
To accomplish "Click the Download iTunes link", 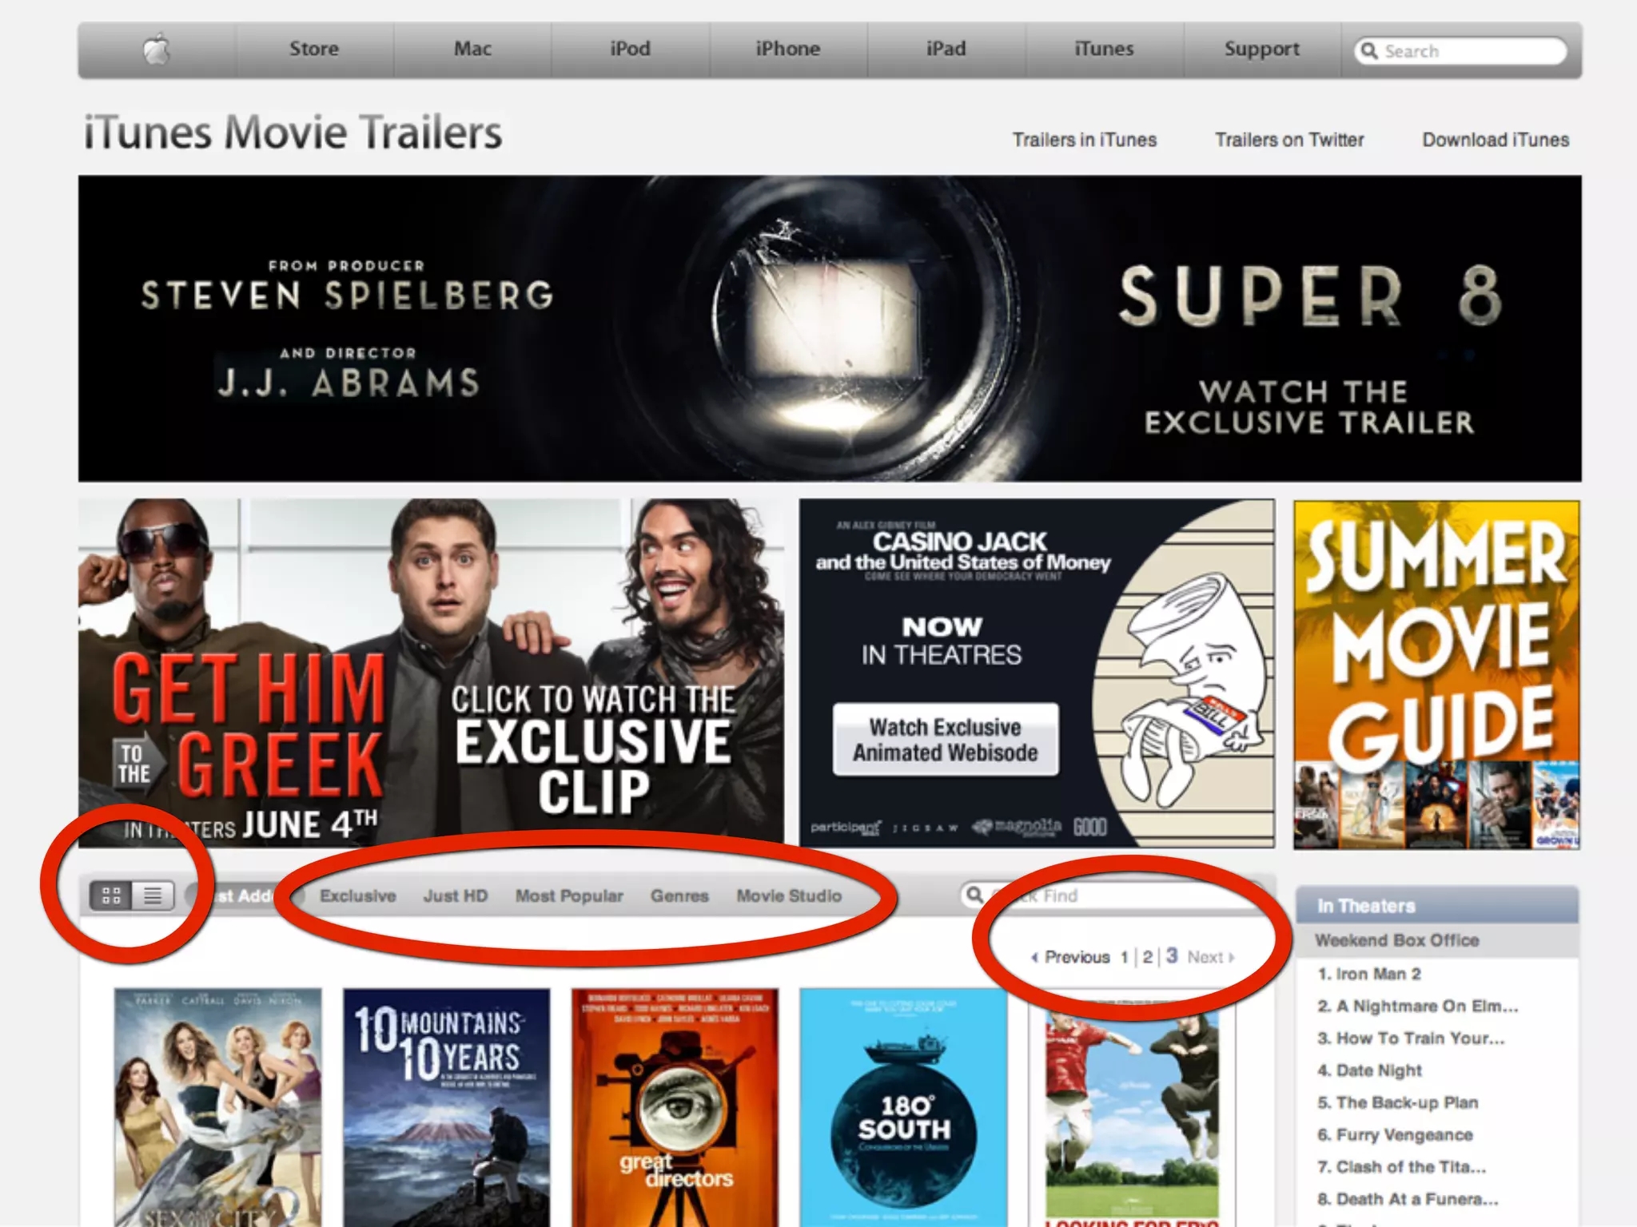I will (x=1495, y=140).
